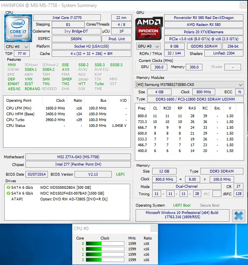
Task: Click the 4 / 8 Cores/Threads field
Action: pyautogui.click(x=121, y=24)
